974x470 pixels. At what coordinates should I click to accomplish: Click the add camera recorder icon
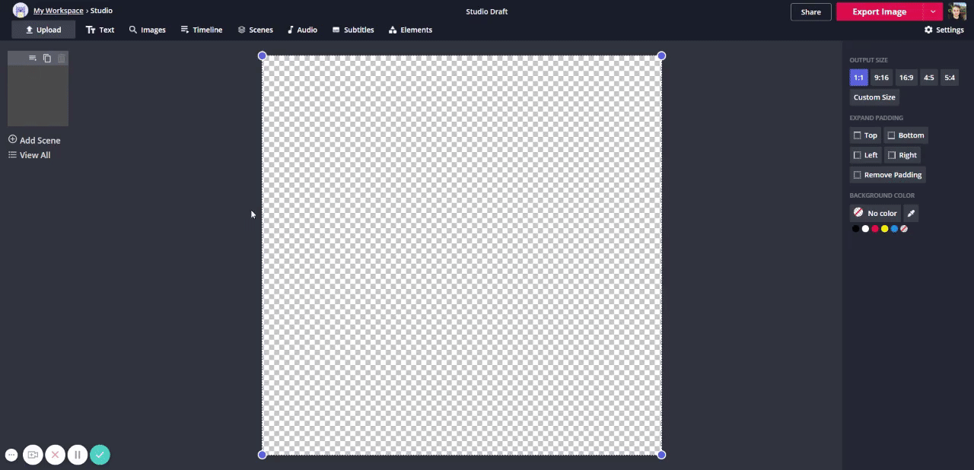[33, 455]
